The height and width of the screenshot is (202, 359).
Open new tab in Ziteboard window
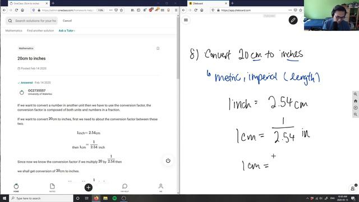tap(232, 3)
